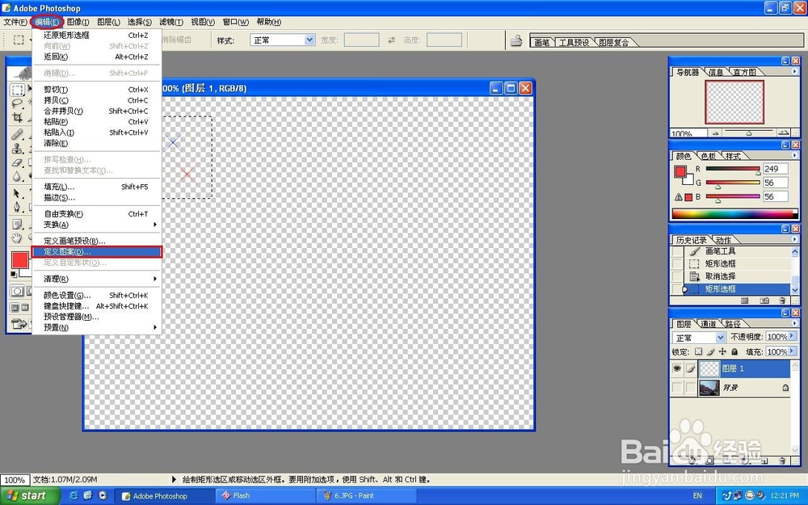Open the 工具预设 palette well tab
Screen dimensions: 808x505
[x=574, y=43]
